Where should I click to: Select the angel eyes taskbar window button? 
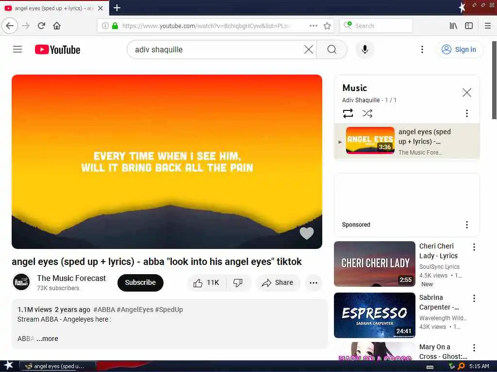pyautogui.click(x=57, y=366)
